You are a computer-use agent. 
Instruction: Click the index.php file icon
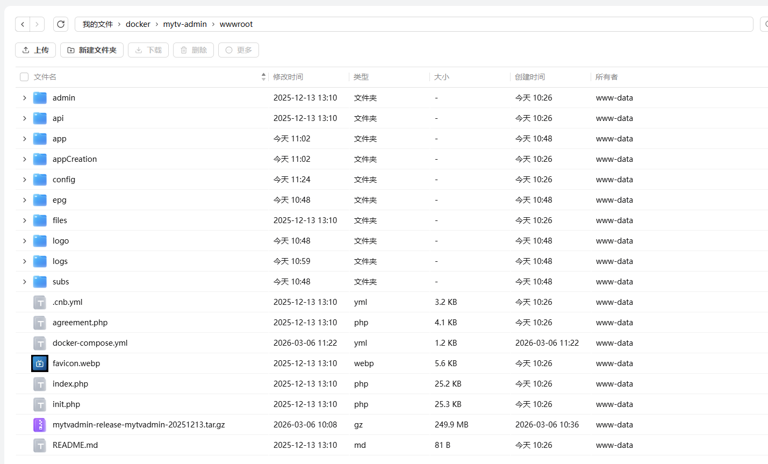[x=40, y=384]
